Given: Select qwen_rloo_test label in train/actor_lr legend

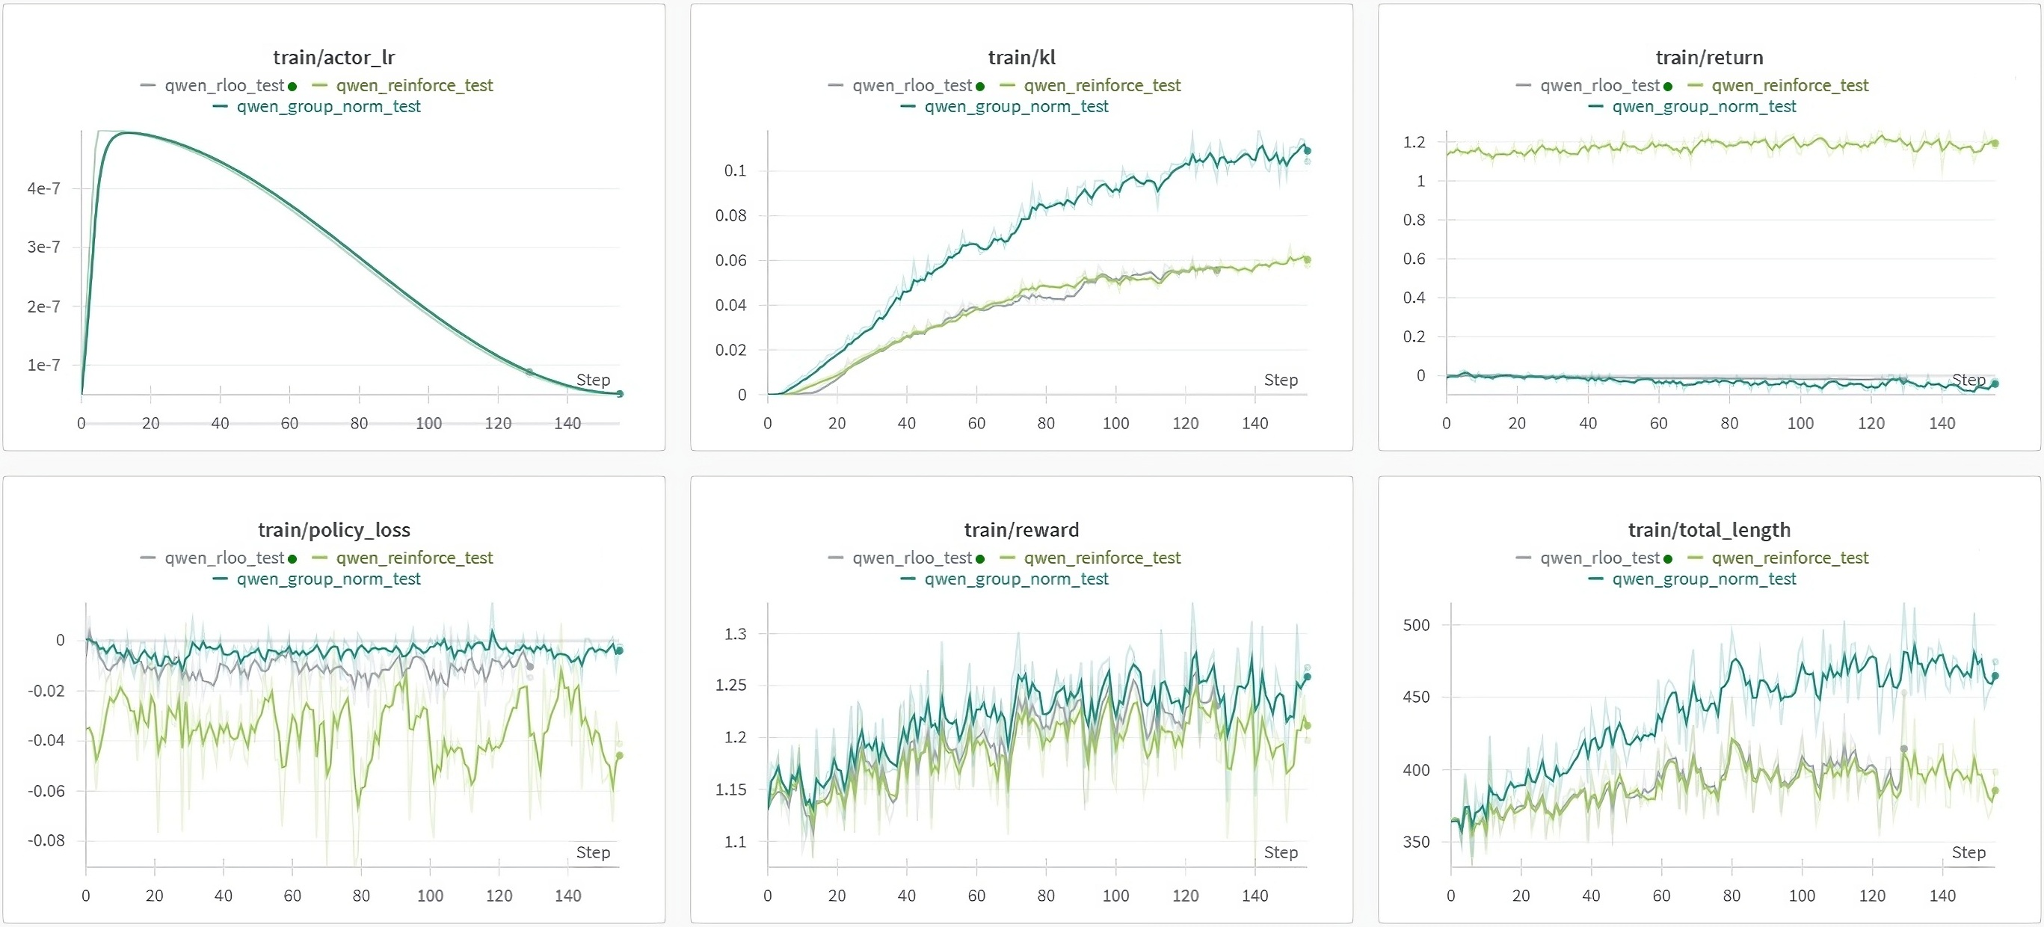Looking at the screenshot, I should [224, 85].
